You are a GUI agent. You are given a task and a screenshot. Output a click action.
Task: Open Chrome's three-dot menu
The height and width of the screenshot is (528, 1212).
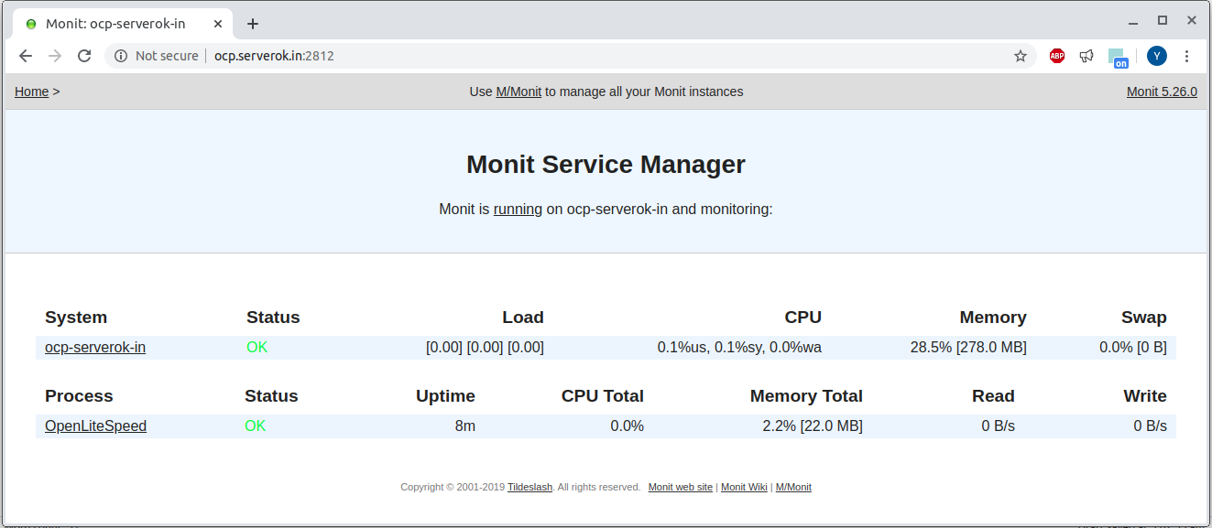[1187, 56]
